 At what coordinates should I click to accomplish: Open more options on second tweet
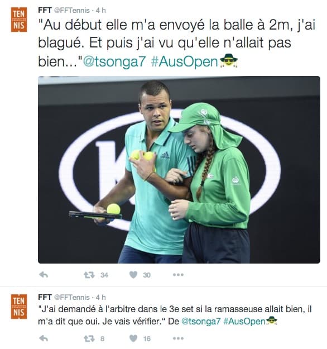coord(178,338)
